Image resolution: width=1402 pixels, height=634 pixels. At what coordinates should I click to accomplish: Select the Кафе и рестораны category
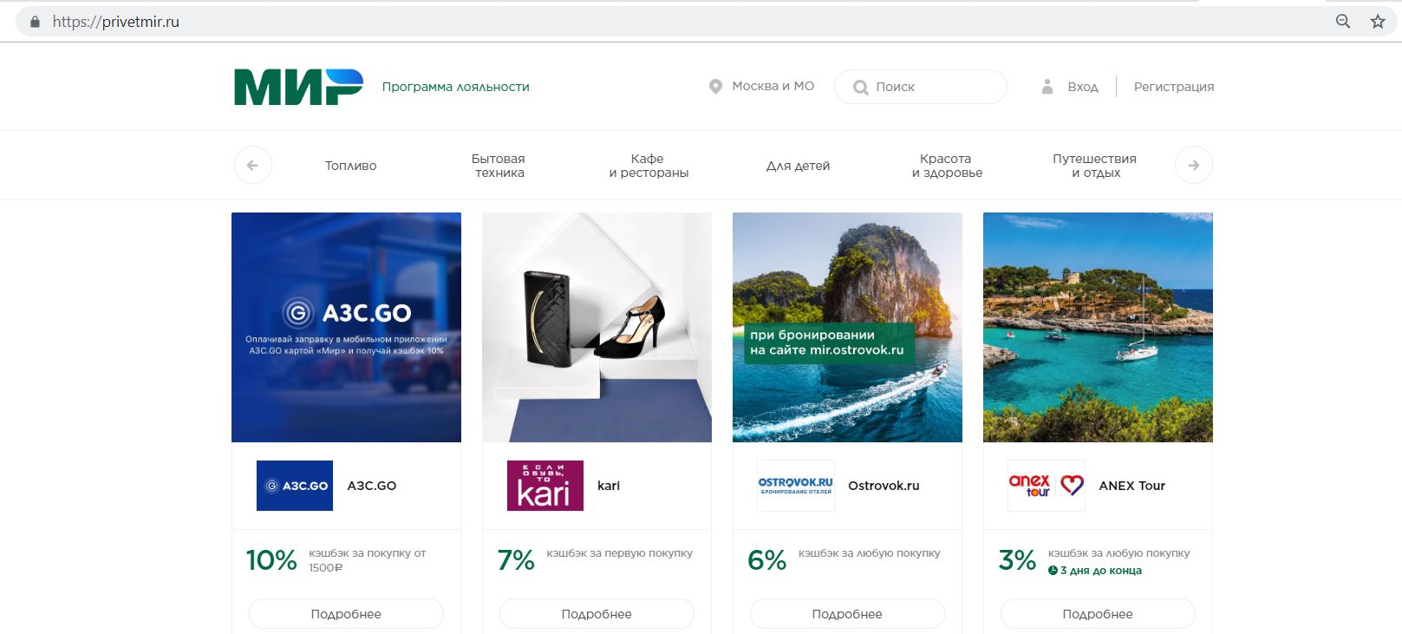(649, 166)
